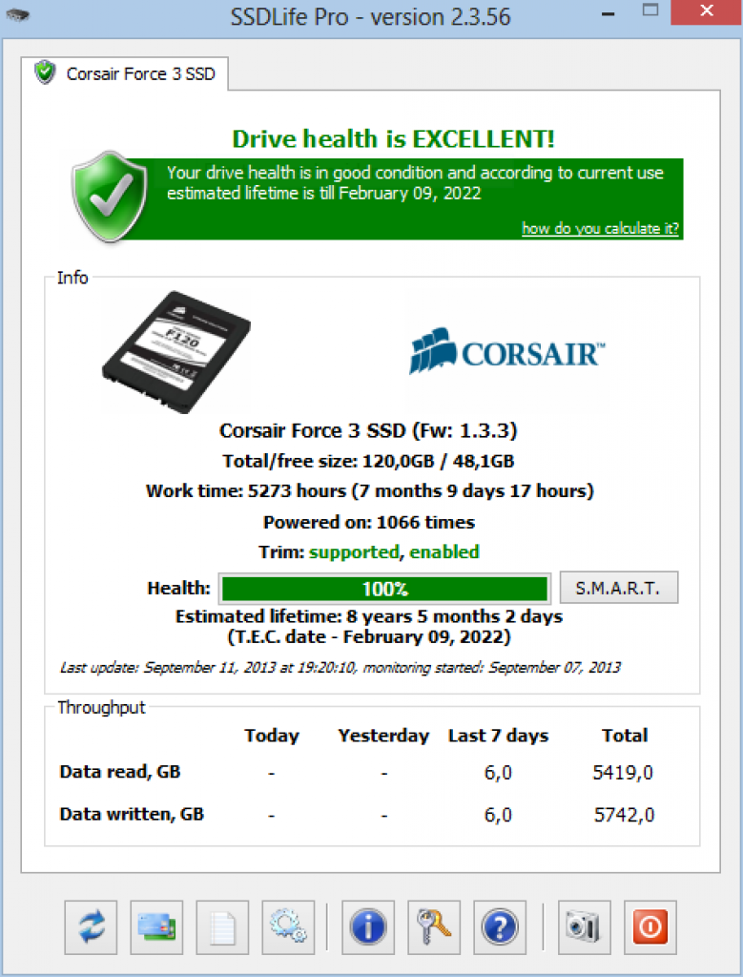Click the 'Total/free size: 120,0GB / 48,1GB' line

[x=368, y=461]
